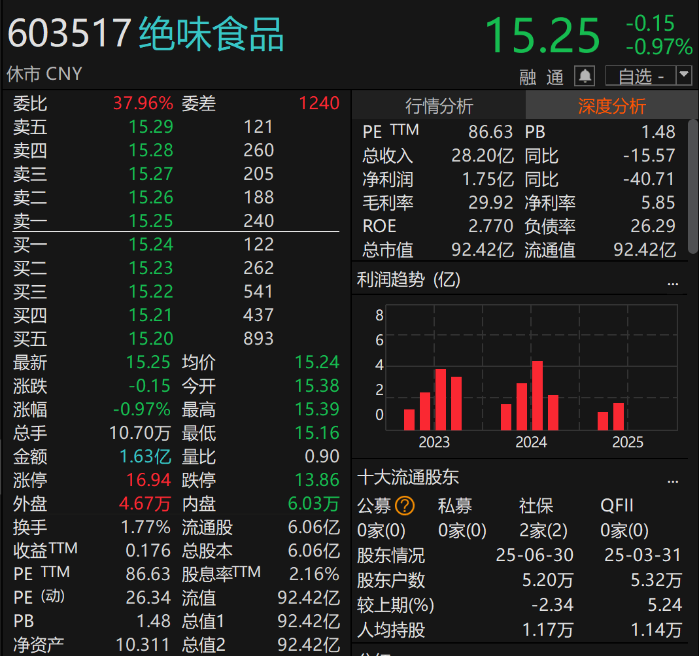Click the stock name 绝味食品
Viewport: 699px width, 656px height.
tap(209, 35)
